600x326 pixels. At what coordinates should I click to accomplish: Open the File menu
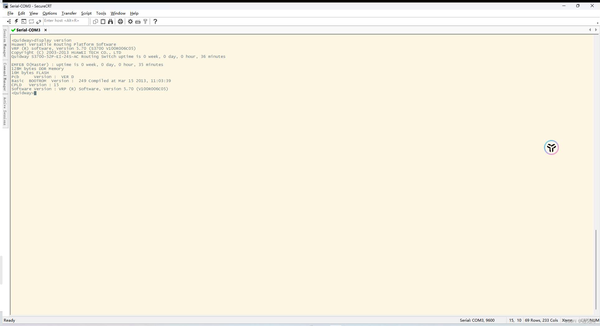pos(10,13)
